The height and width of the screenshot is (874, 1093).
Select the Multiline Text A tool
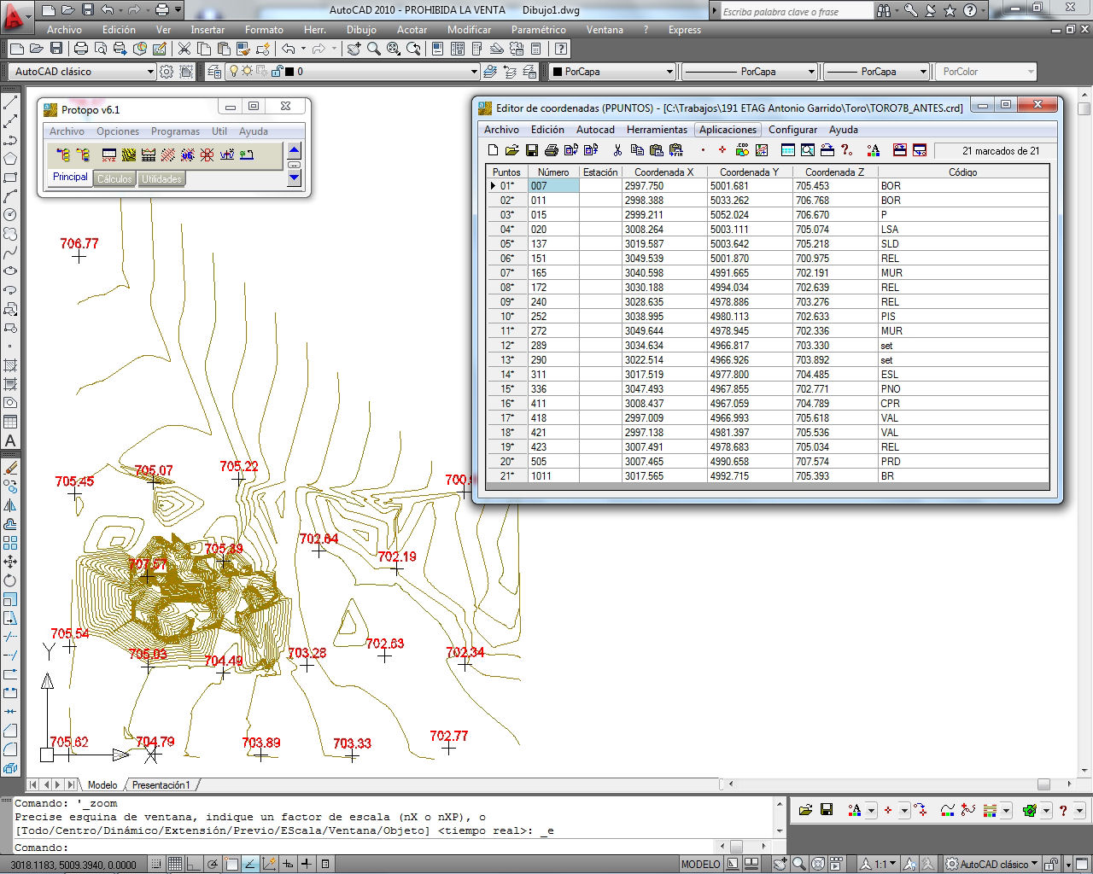point(10,440)
